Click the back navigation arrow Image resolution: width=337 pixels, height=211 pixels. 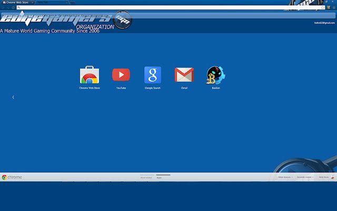3,7
